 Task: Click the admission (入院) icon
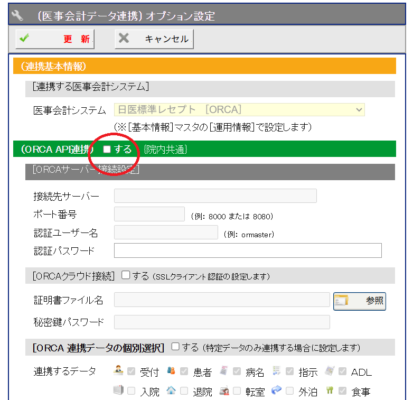[x=118, y=390]
